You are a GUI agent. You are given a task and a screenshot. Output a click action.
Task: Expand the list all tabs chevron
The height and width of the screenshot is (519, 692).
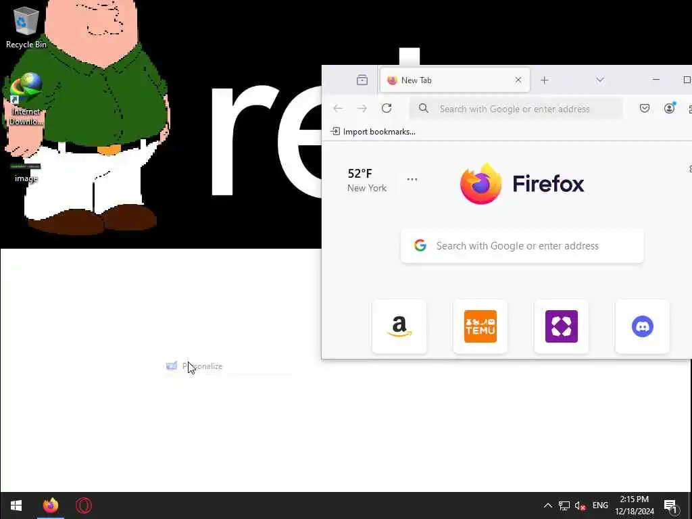tap(600, 80)
